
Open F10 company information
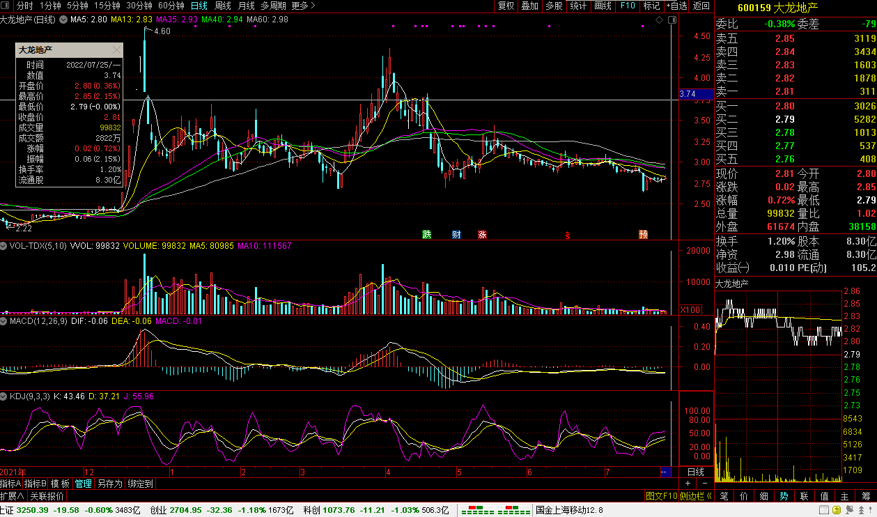[x=628, y=6]
